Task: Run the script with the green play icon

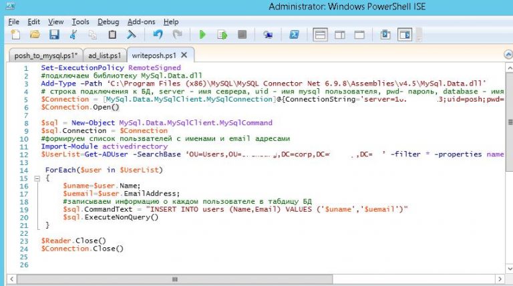Action: point(202,35)
